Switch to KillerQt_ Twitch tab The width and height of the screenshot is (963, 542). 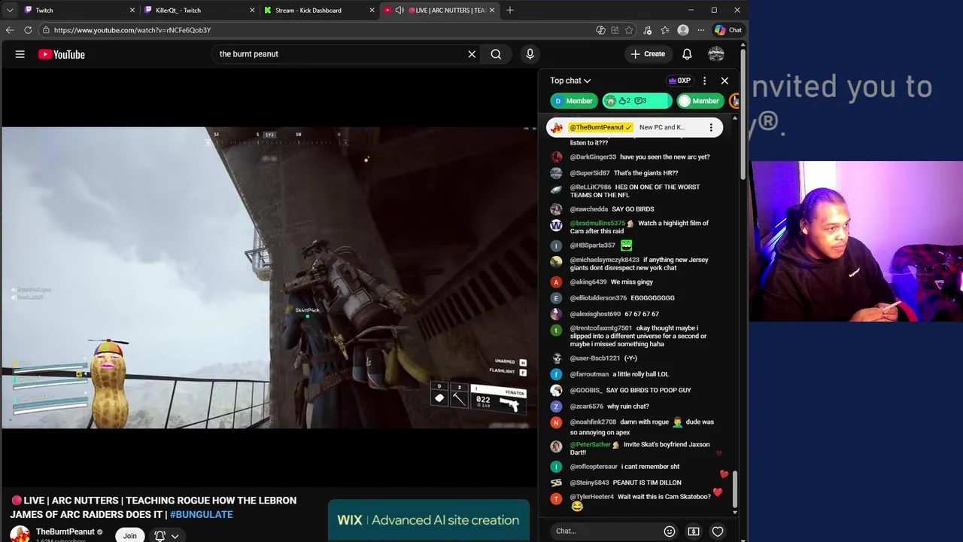[199, 10]
